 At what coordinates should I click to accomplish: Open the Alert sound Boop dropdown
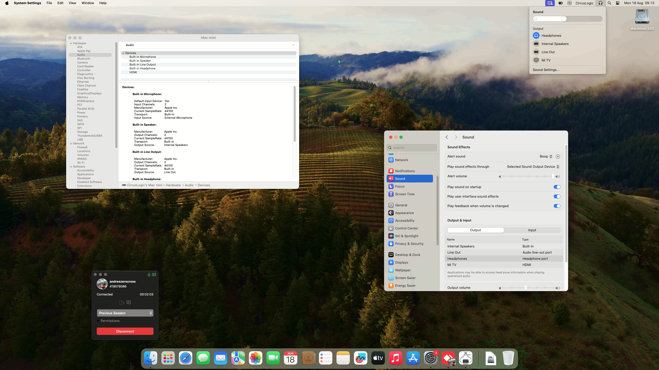[x=546, y=156]
